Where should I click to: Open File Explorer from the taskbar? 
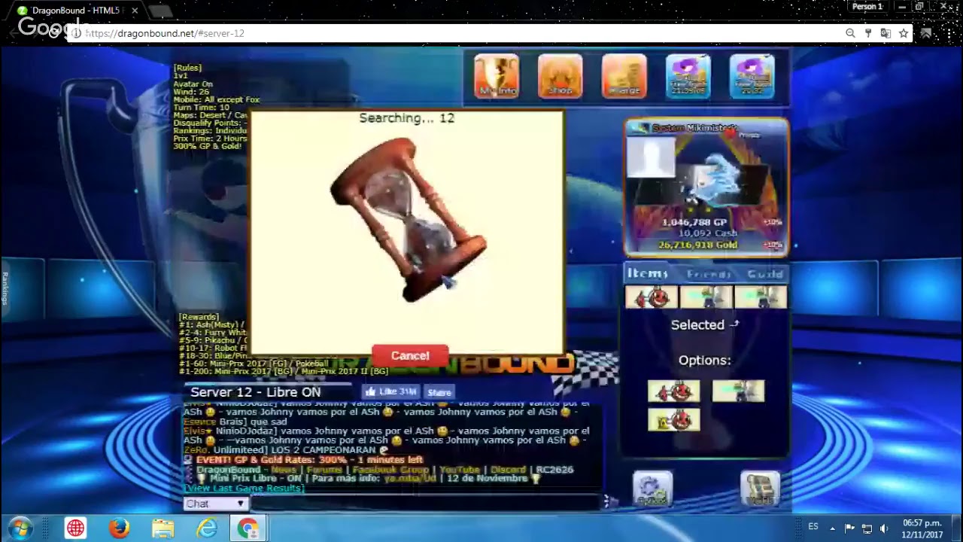coord(163,528)
